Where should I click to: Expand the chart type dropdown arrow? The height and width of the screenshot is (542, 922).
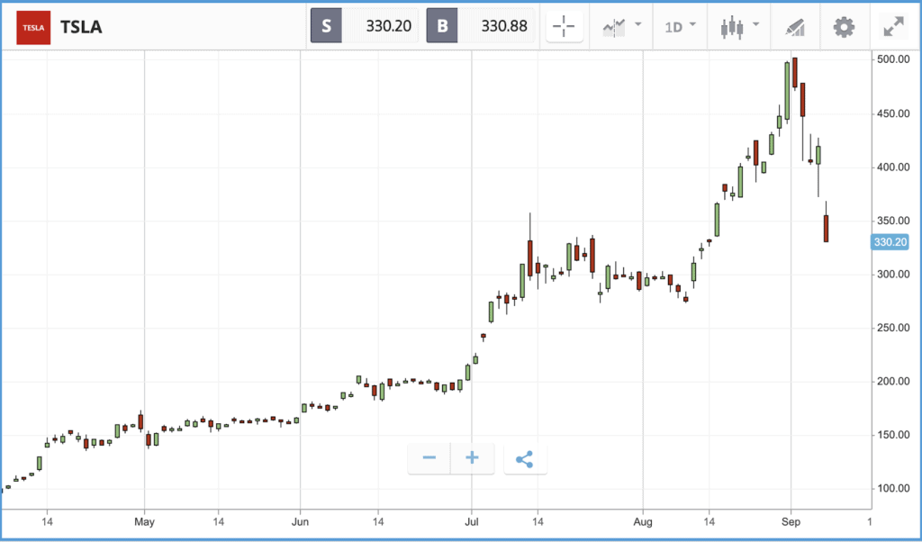756,24
